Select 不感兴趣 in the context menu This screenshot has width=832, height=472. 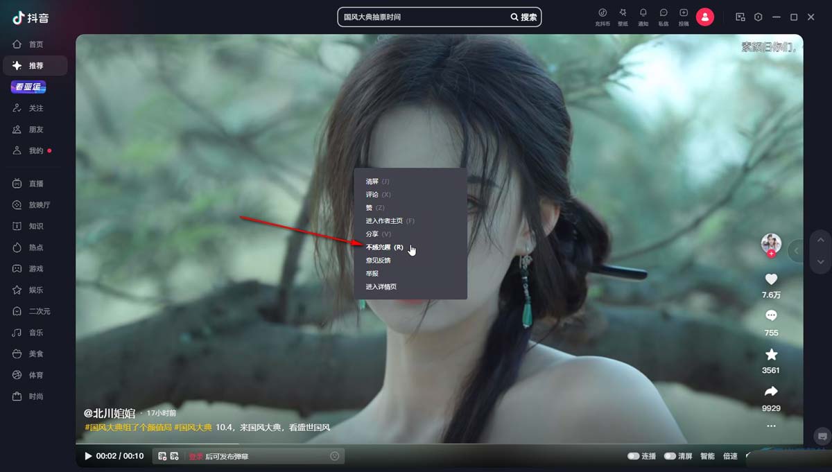[x=384, y=247]
